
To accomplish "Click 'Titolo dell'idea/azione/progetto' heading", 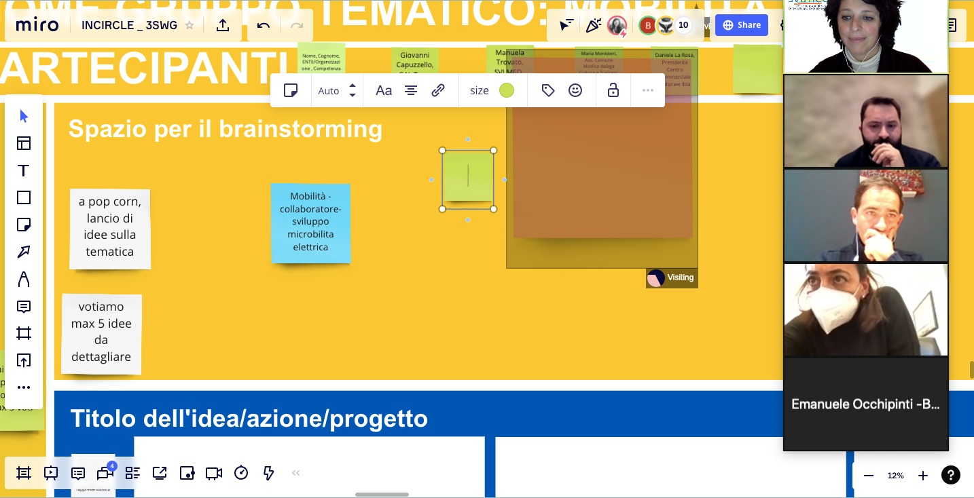I will [x=249, y=419].
